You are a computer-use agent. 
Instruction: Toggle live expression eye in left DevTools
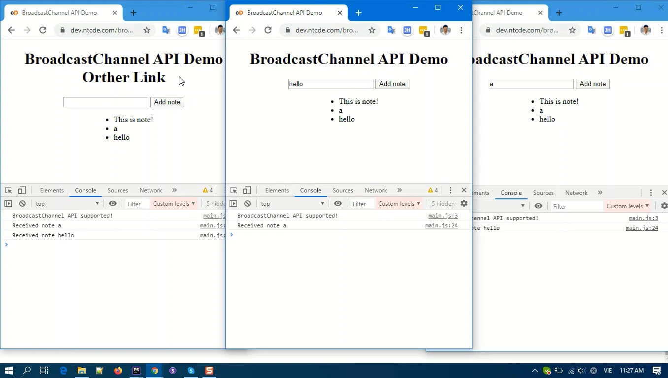click(113, 204)
